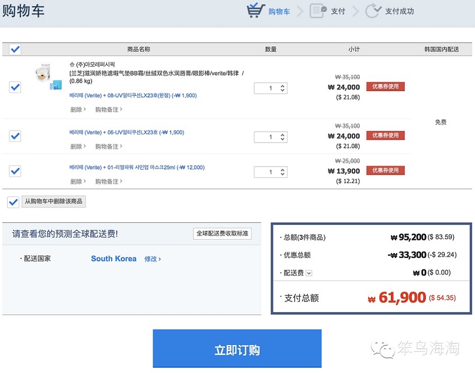This screenshot has height=373, width=475.
Task: Toggle the checkbox beside 从购物车中删除该商品
Action: coord(13,202)
